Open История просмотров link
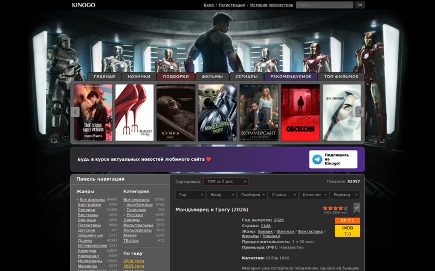The height and width of the screenshot is (271, 435). 271,5
